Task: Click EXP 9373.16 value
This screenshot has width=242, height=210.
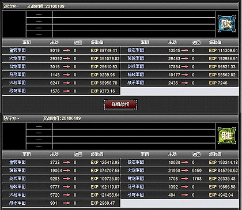Action: [103, 91]
